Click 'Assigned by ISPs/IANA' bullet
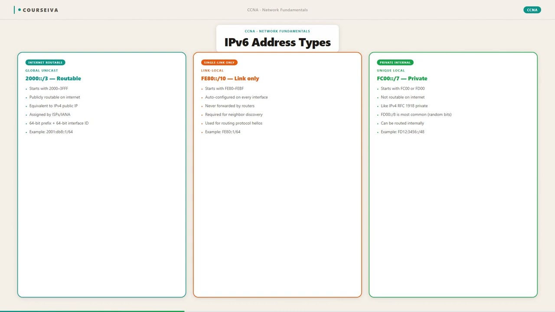This screenshot has height=312, width=555. coord(50,114)
